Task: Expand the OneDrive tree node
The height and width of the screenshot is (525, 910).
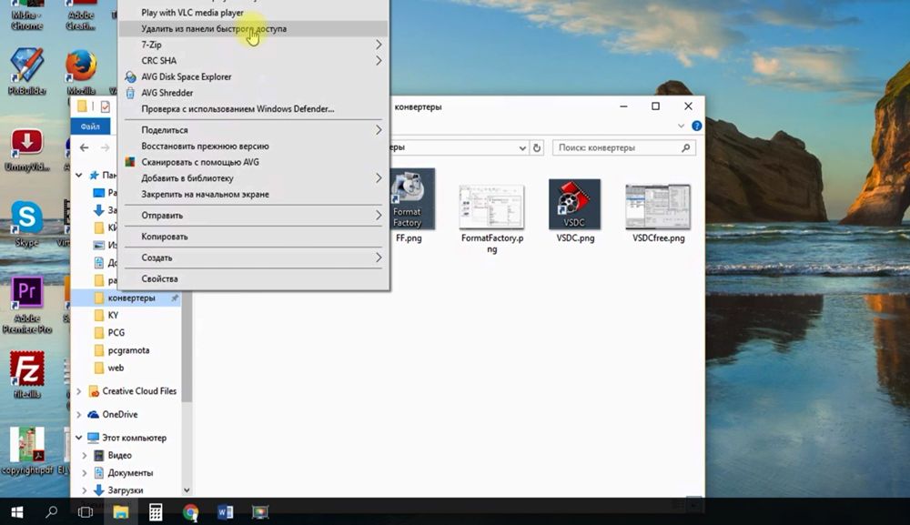Action: tap(80, 415)
